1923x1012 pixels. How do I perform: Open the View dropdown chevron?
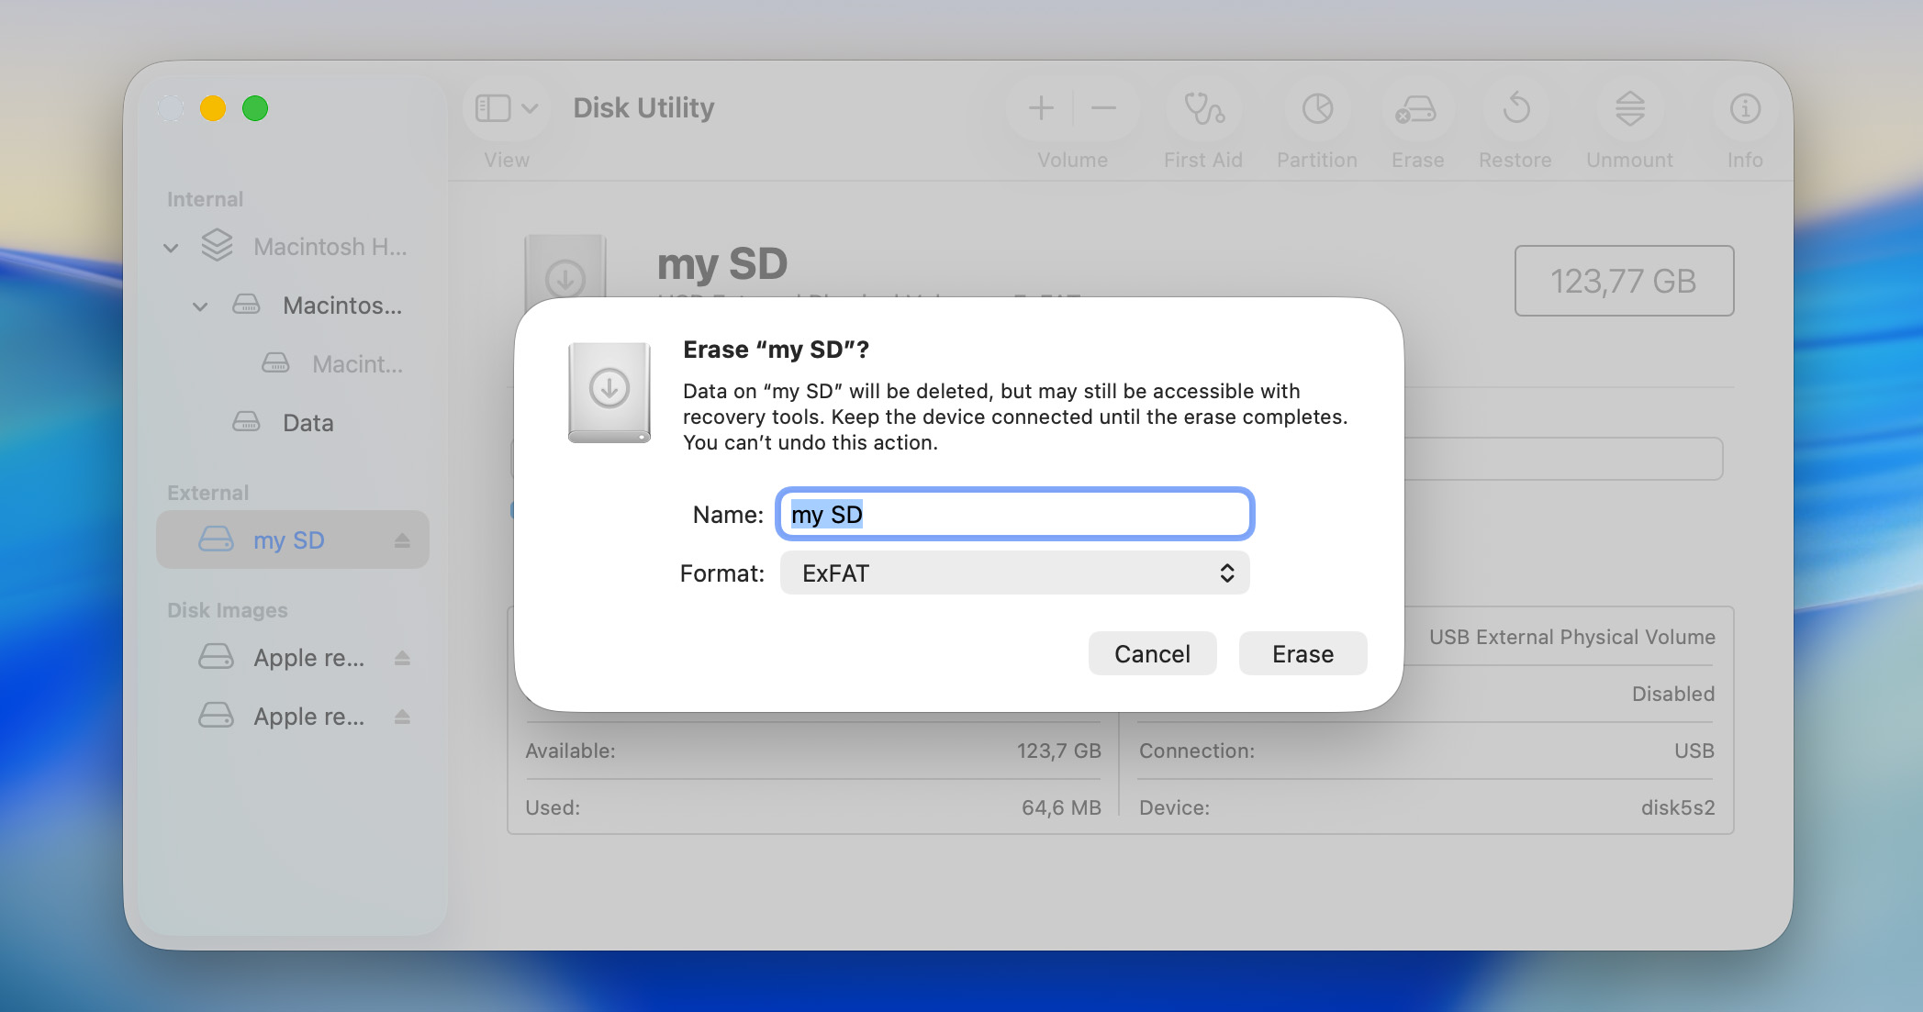[530, 108]
